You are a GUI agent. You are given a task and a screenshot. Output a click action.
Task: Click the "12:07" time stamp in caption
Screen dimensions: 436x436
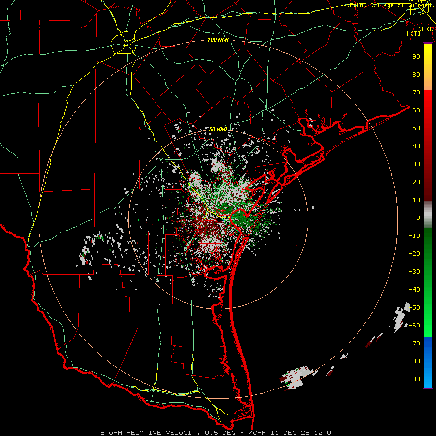click(x=326, y=433)
